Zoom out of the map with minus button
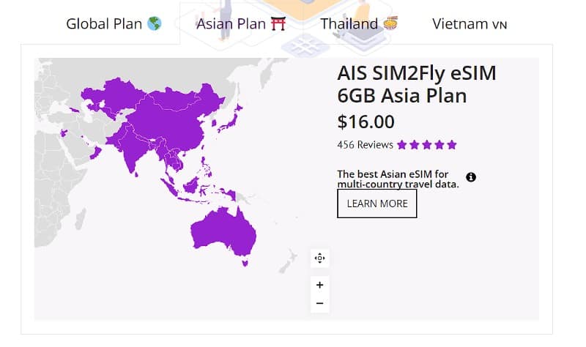The width and height of the screenshot is (586, 347). (319, 303)
